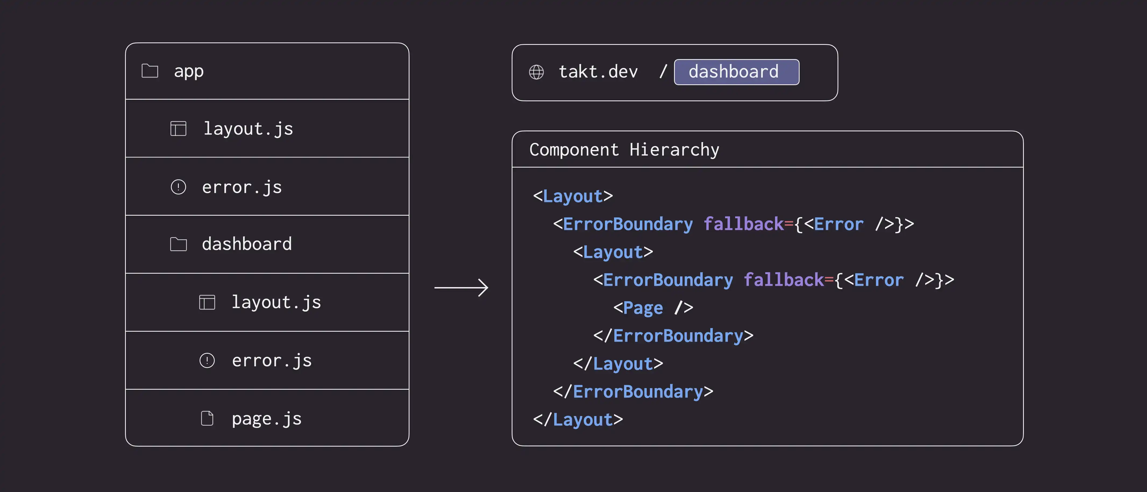The image size is (1147, 492).
Task: Click the layout icon beside the app-level layout.js
Action: [178, 129]
